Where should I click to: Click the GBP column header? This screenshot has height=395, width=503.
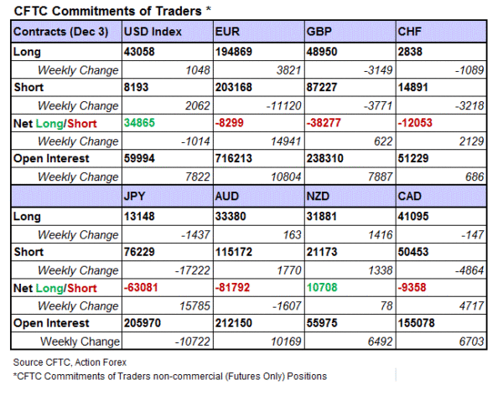click(319, 33)
